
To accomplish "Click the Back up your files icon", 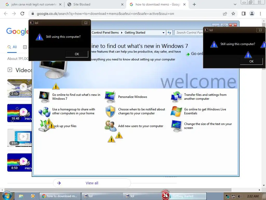I will tap(44, 126).
